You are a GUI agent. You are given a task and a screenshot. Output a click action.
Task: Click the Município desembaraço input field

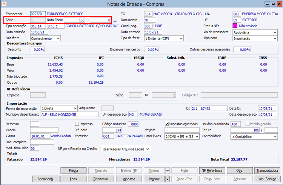point(69,115)
